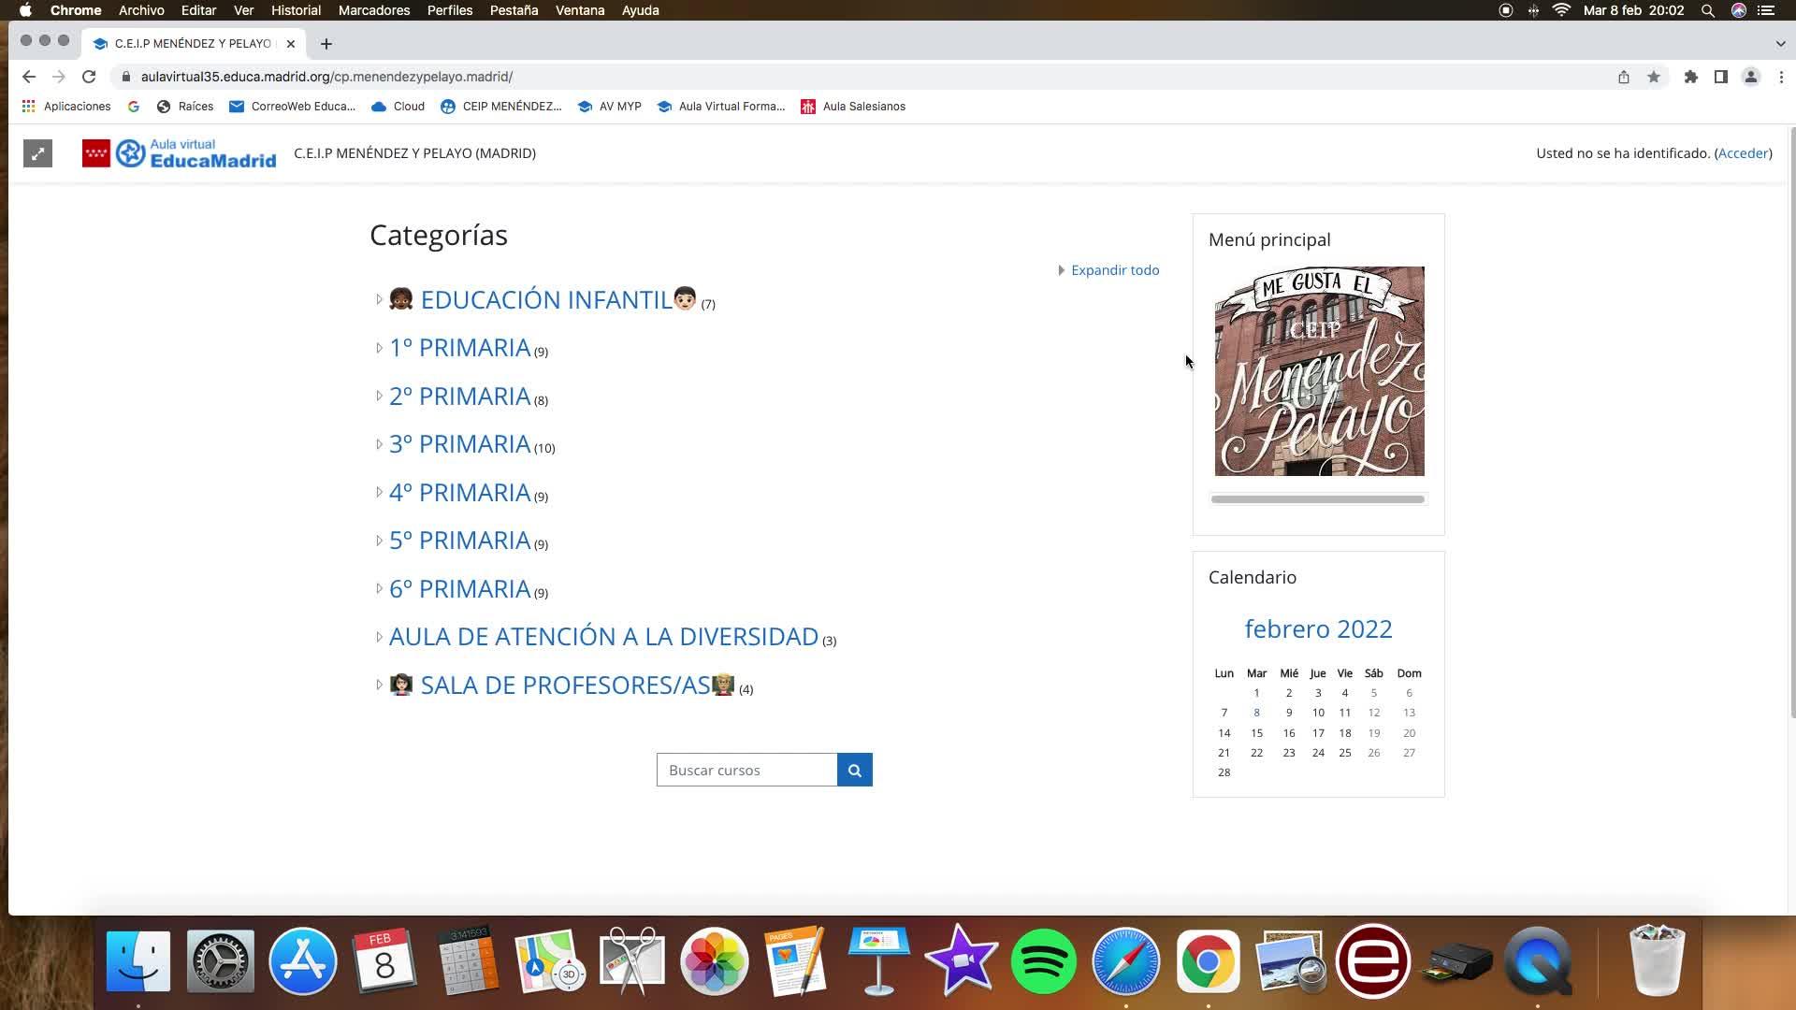Screen dimensions: 1796x1010
Task: Toggle full-screen mode icon beside EducaMadrid logo
Action: point(37,153)
